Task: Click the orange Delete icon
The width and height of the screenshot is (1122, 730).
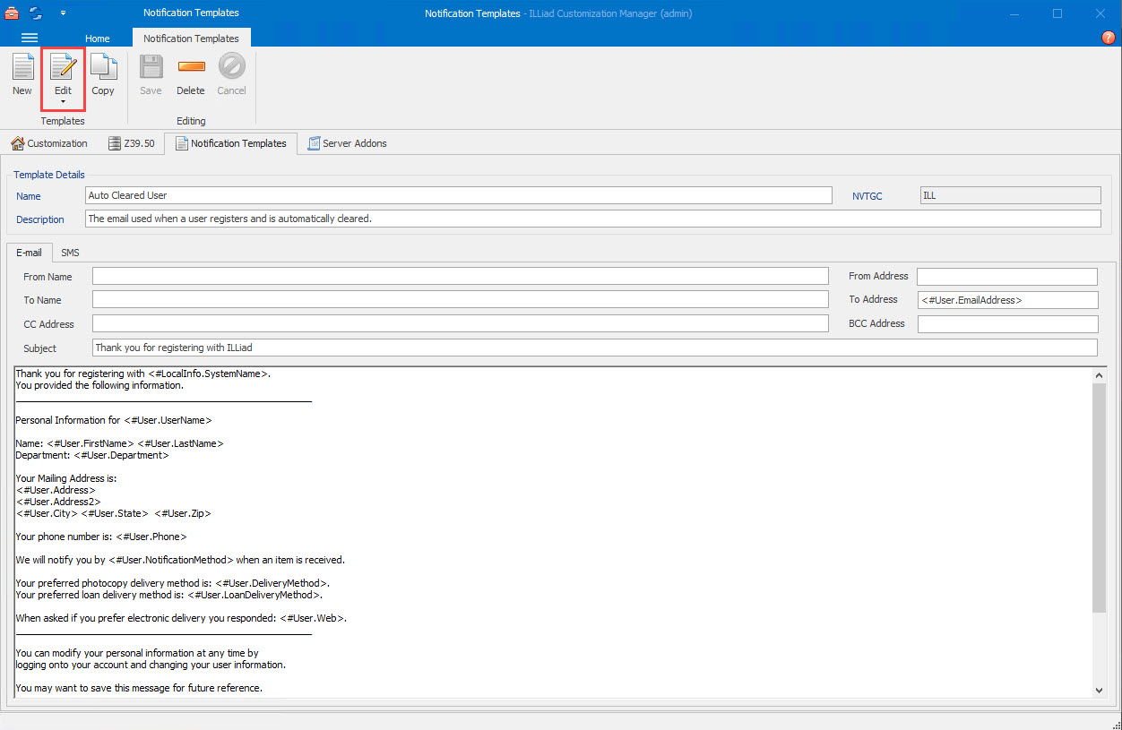Action: (191, 67)
